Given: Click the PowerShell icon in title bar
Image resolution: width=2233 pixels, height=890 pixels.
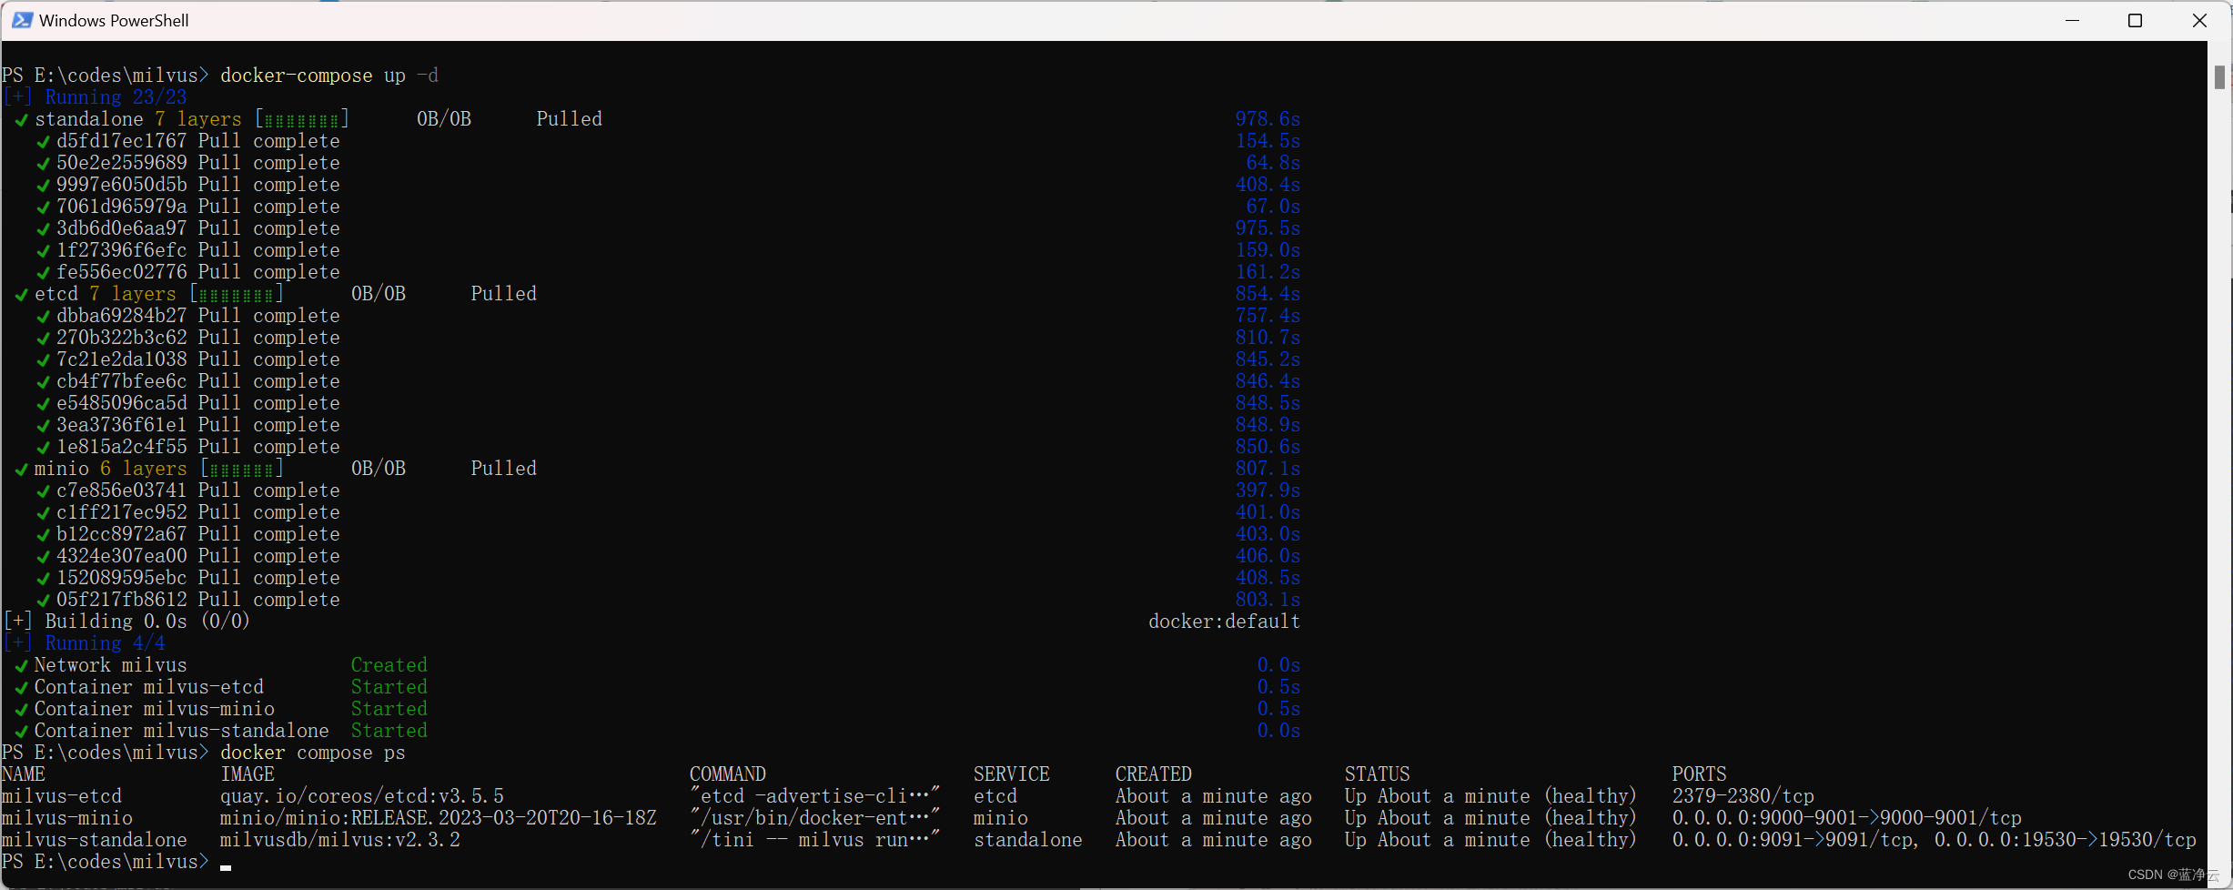Looking at the screenshot, I should [22, 20].
